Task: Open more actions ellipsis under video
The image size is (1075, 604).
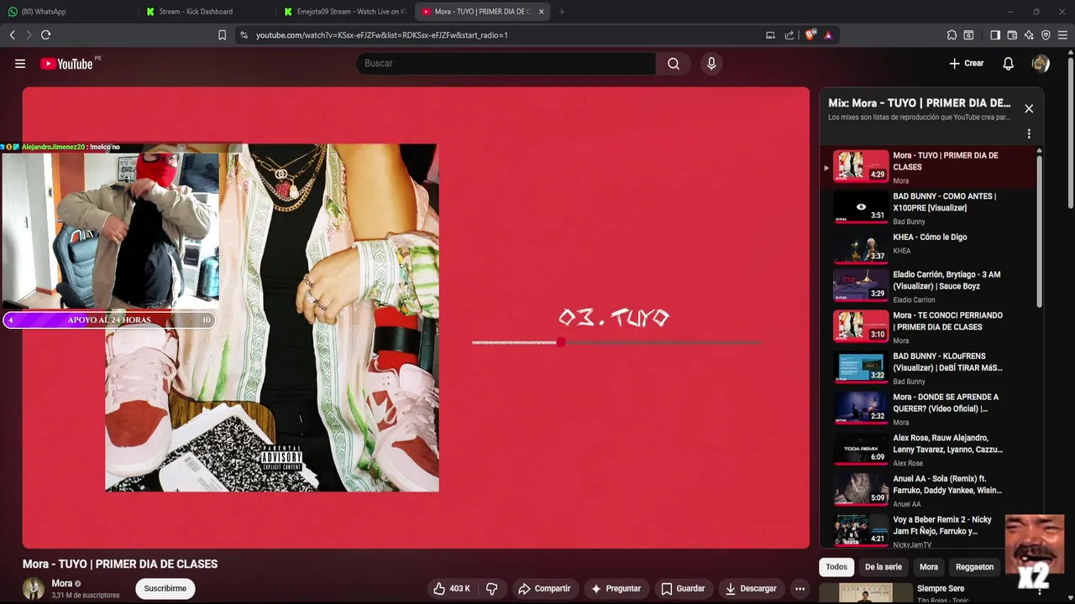Action: (x=800, y=589)
